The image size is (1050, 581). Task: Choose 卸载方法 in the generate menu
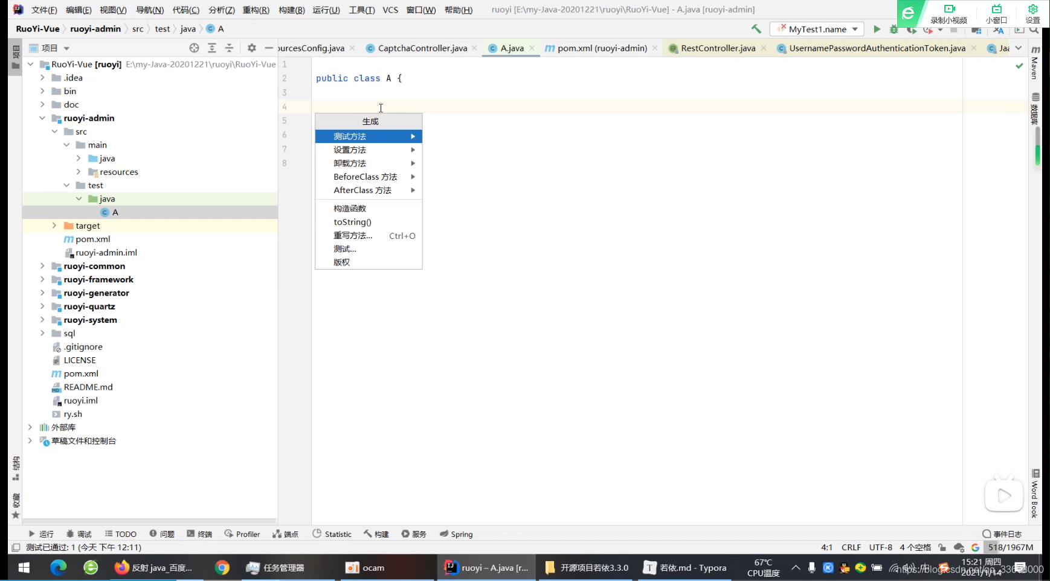[369, 164]
